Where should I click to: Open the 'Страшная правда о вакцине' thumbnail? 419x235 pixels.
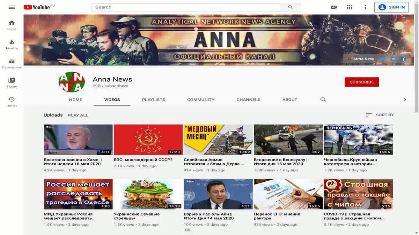358,194
